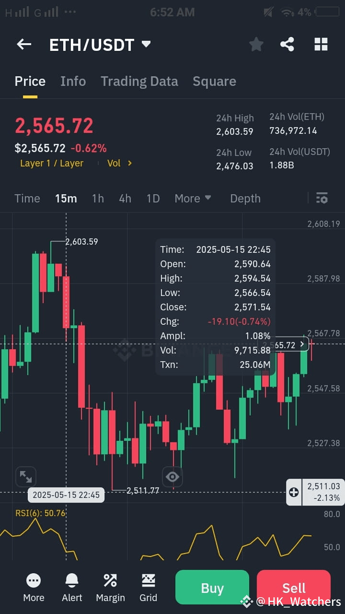Tap the eye icon to hide candle details

pyautogui.click(x=172, y=476)
